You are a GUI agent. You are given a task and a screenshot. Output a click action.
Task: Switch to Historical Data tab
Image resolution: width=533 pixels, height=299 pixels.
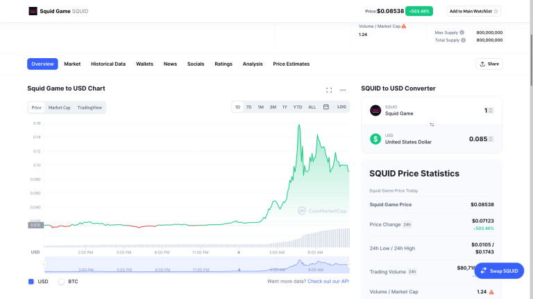pos(108,64)
